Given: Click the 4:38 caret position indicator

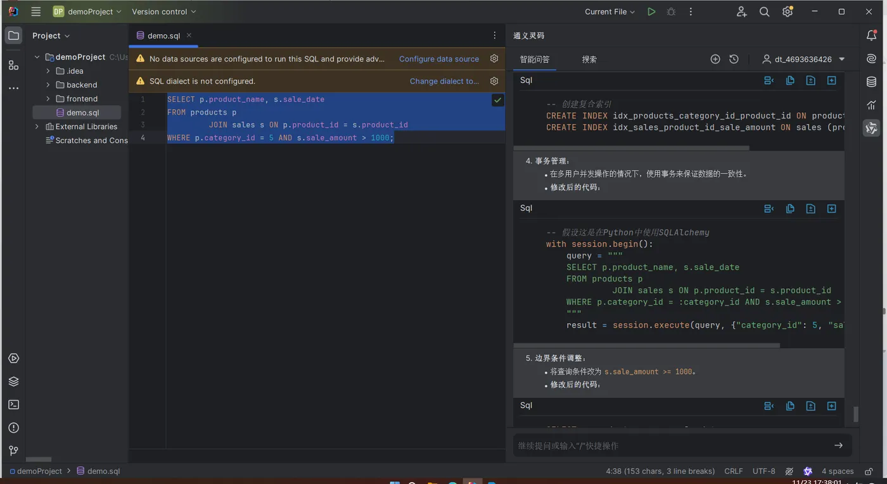Looking at the screenshot, I should [x=660, y=471].
